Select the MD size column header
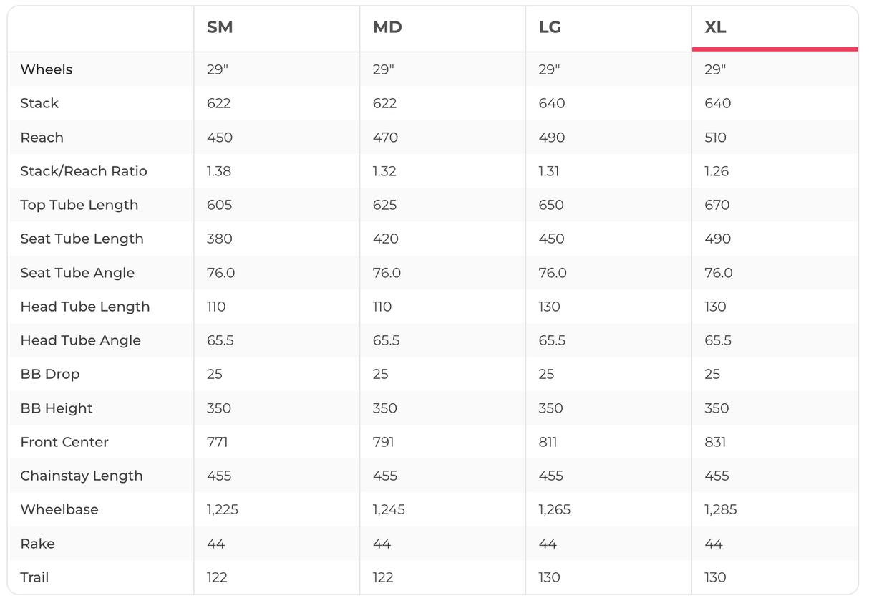The width and height of the screenshot is (869, 606). pos(387,28)
